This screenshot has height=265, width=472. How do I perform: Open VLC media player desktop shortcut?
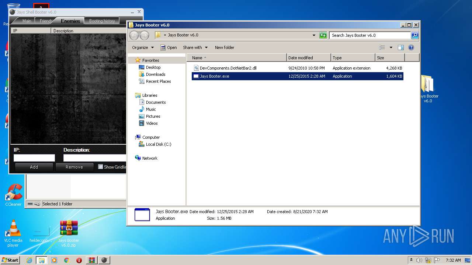13,229
